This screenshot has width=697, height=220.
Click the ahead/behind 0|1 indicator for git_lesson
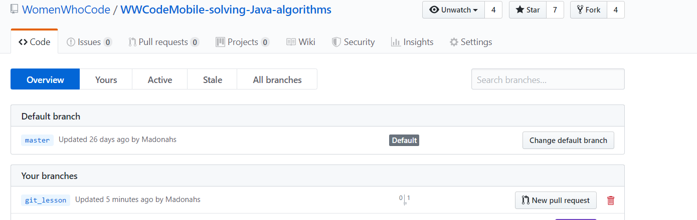405,199
